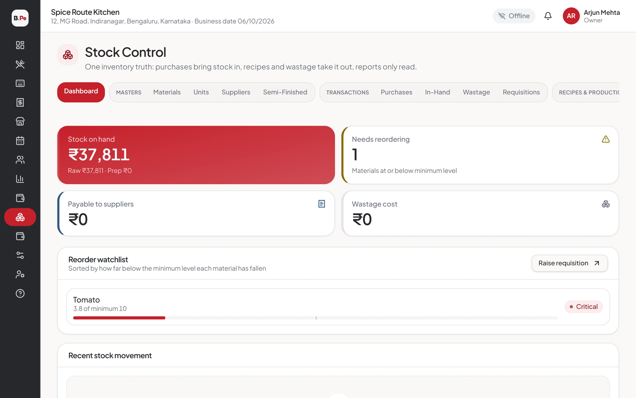The width and height of the screenshot is (636, 398).
Task: Click the "Recent stock movement" heading
Action: [x=110, y=356]
